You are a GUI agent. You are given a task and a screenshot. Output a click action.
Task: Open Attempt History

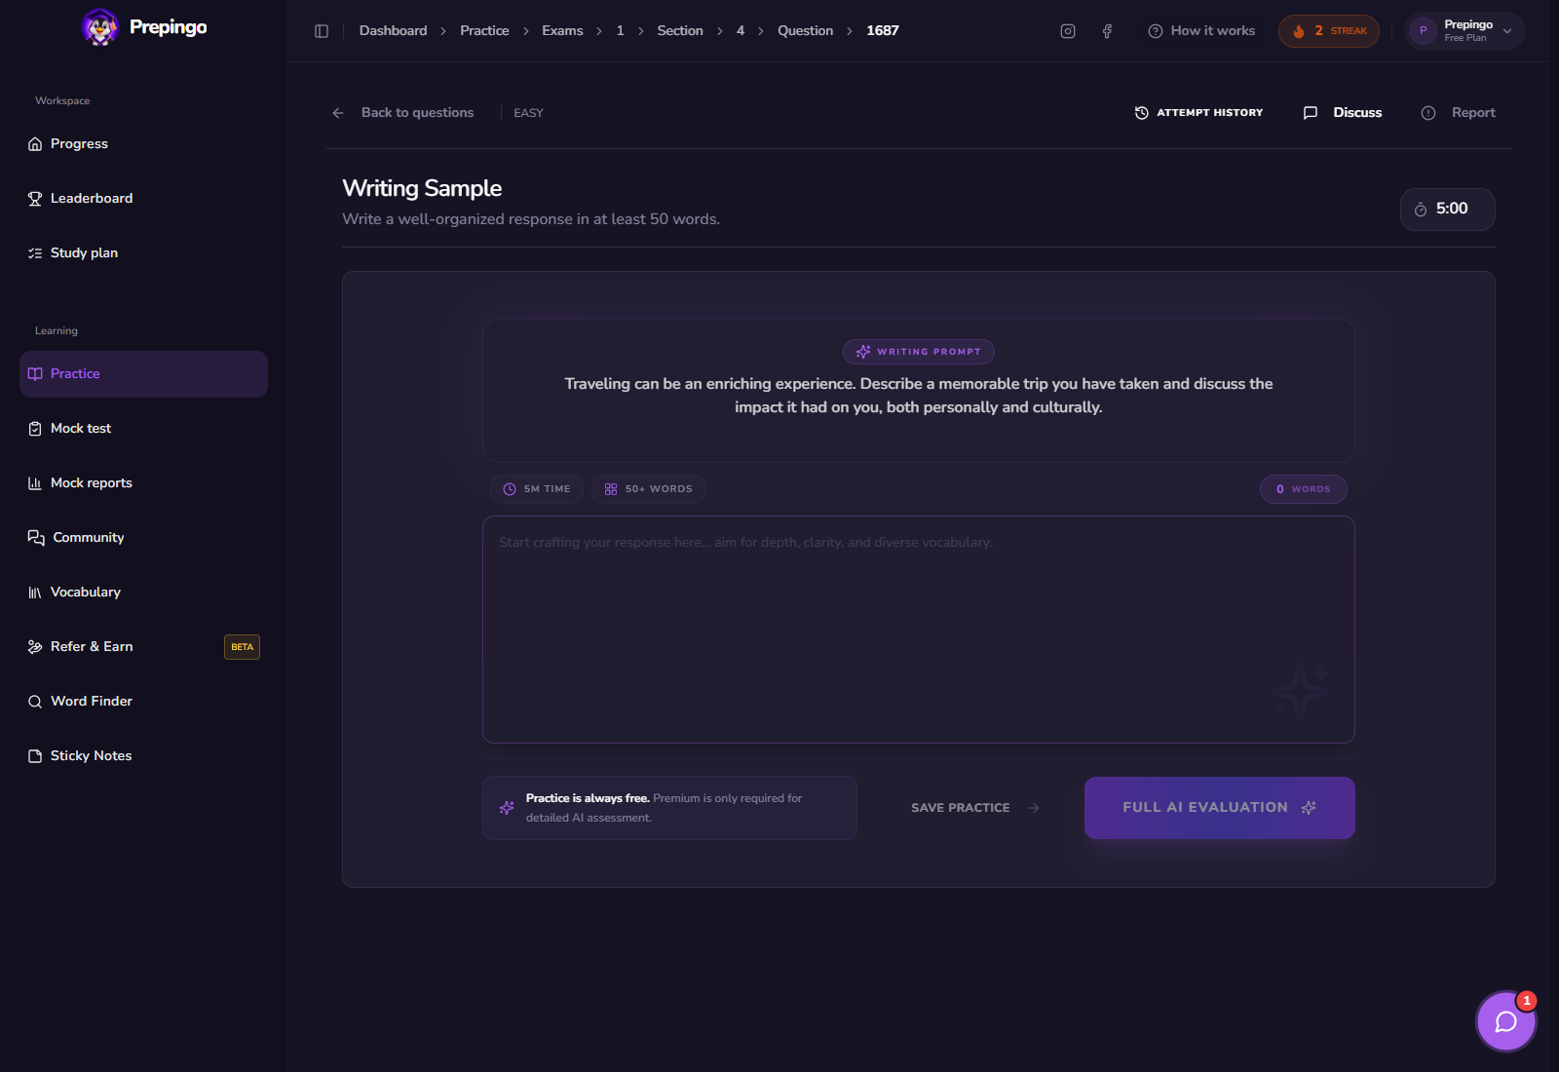point(1198,113)
